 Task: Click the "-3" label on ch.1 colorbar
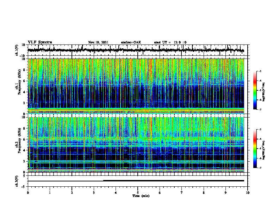point(260,71)
